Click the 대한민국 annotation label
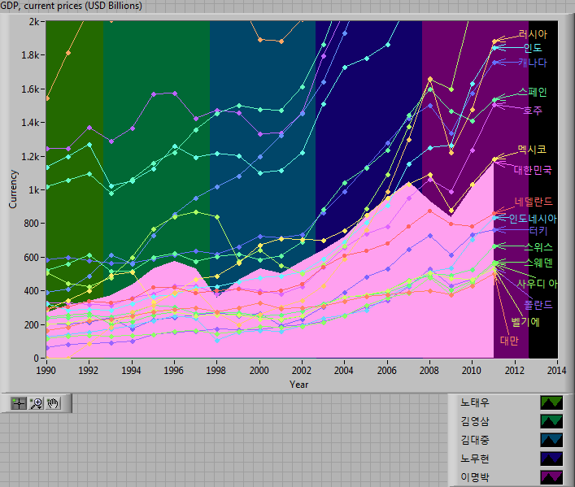The image size is (575, 487). pyautogui.click(x=533, y=170)
